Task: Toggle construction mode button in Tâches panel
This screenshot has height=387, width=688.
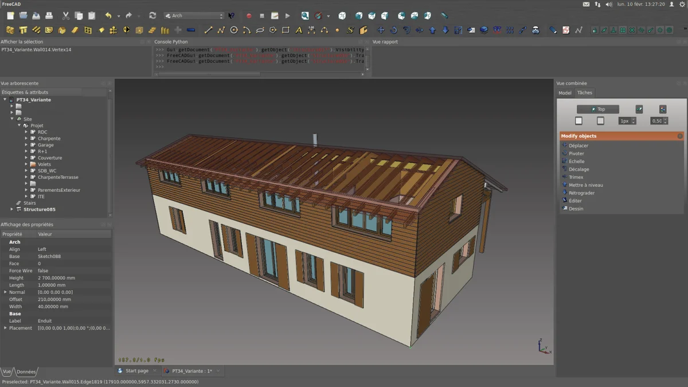Action: click(639, 109)
